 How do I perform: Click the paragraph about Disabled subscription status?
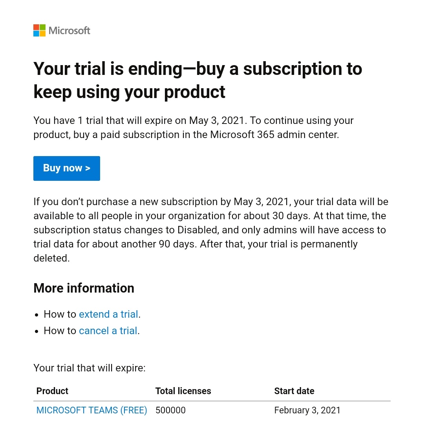coord(210,230)
